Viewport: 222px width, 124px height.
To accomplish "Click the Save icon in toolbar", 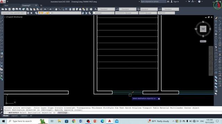I will tap(9, 9).
